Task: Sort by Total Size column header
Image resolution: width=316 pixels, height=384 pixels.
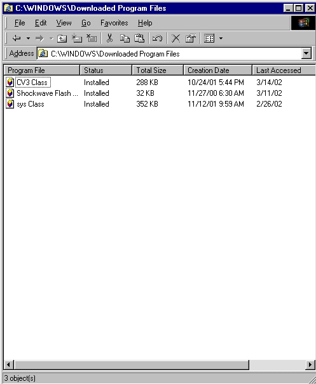Action: tap(158, 70)
